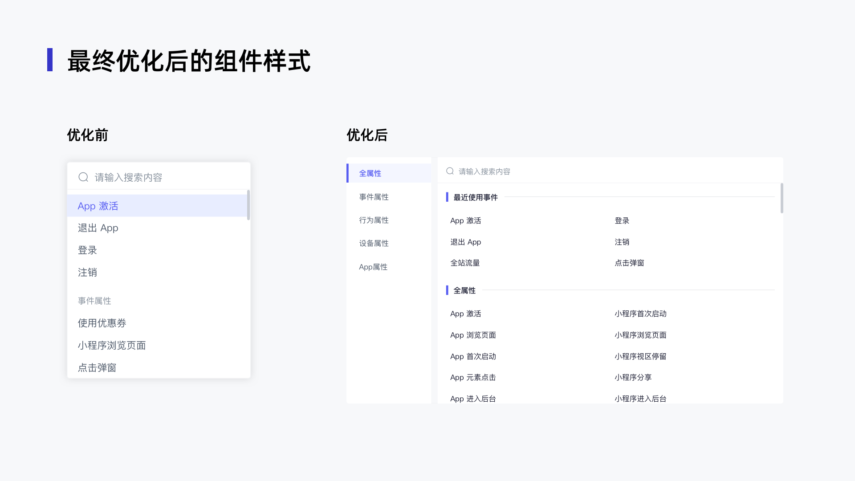Image resolution: width=855 pixels, height=481 pixels.
Task: Switch to App属性 tab
Action: (x=373, y=267)
